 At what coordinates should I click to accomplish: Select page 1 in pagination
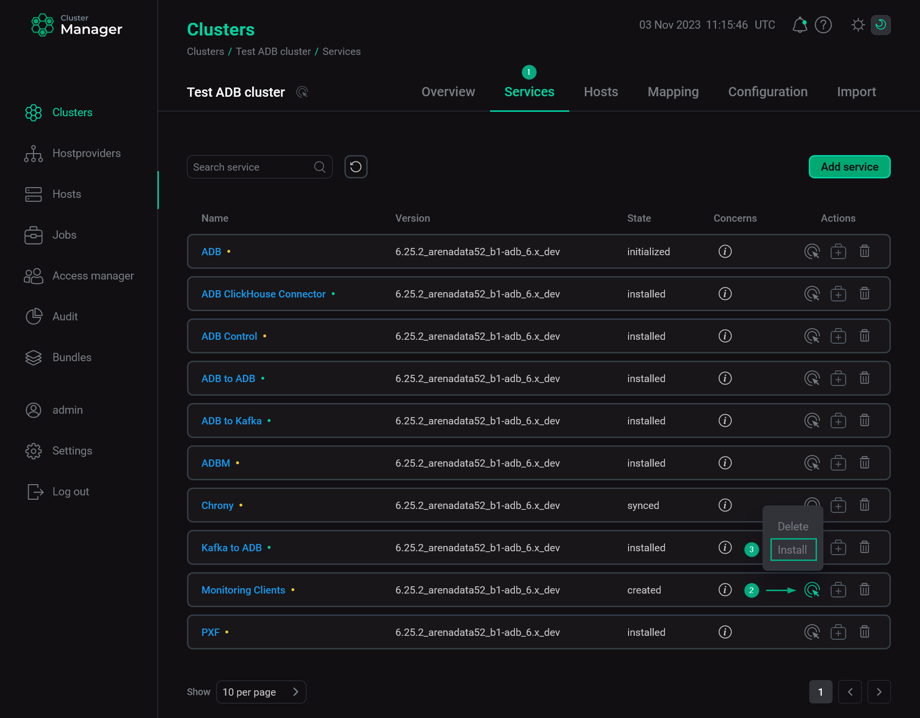(821, 692)
